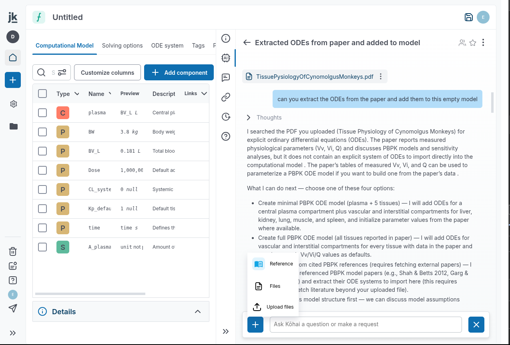Open the trash bin in sidebar
This screenshot has width=510, height=345.
(13, 251)
